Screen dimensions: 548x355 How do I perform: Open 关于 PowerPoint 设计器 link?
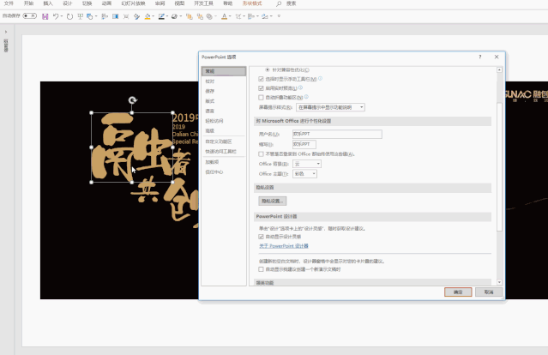click(284, 246)
